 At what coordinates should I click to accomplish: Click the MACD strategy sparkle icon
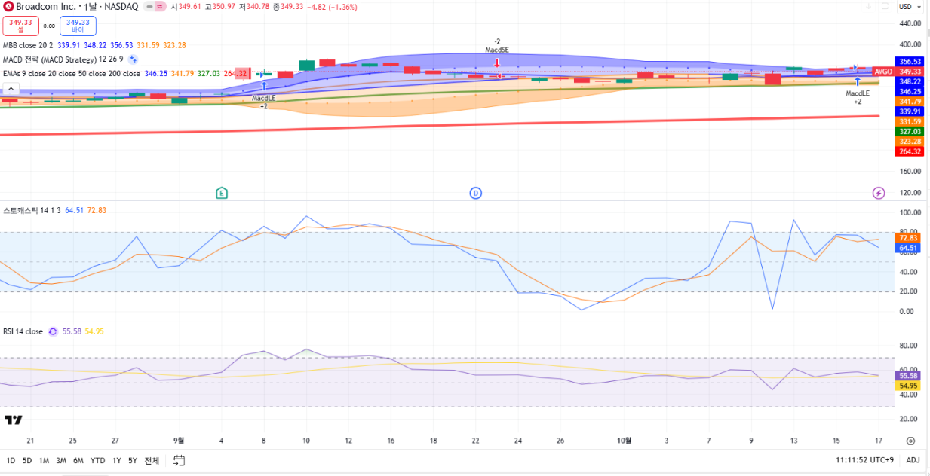click(x=133, y=59)
